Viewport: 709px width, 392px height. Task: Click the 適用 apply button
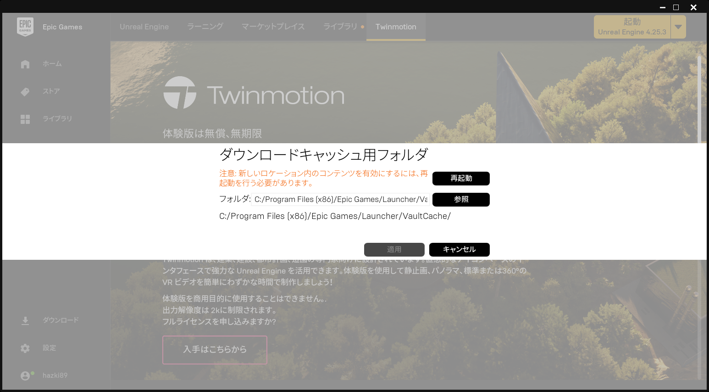[x=394, y=250]
